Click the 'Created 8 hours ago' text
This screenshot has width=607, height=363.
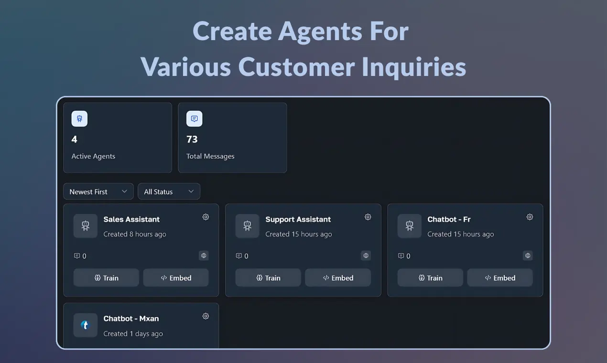[135, 234]
